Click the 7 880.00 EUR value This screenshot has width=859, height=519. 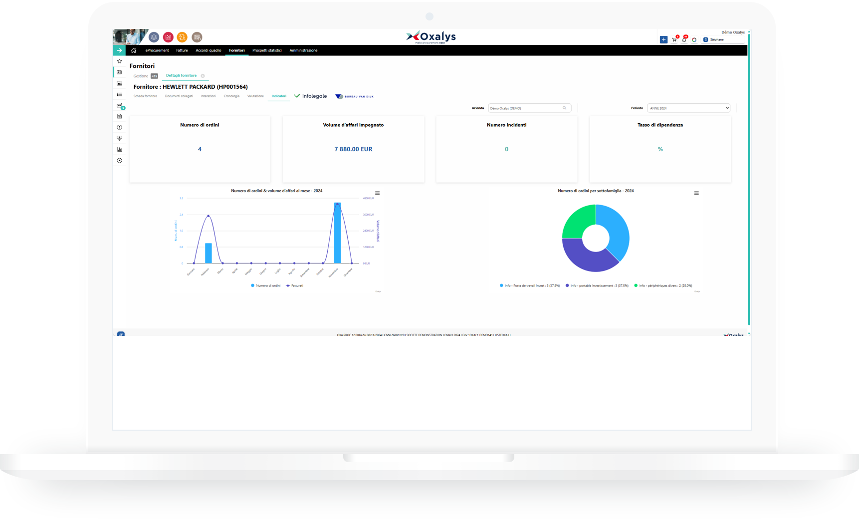pos(353,149)
